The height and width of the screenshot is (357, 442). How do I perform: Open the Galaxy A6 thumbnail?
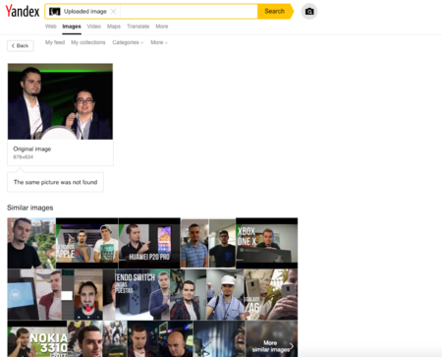(271, 294)
